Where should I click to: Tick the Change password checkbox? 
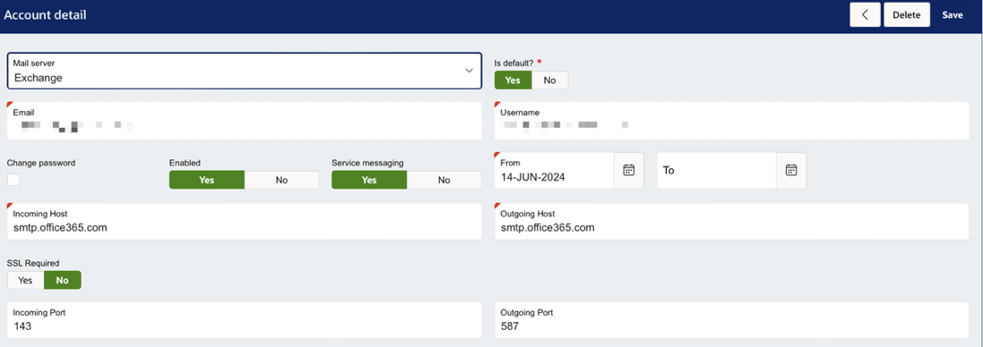(x=13, y=180)
